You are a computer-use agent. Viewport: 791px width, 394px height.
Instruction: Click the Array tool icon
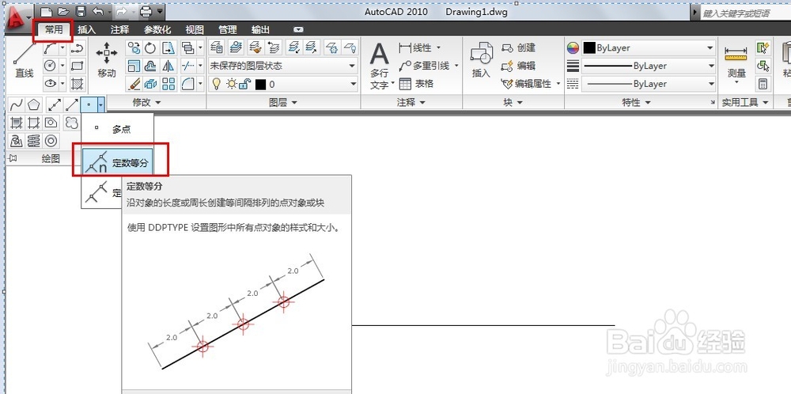click(x=168, y=84)
